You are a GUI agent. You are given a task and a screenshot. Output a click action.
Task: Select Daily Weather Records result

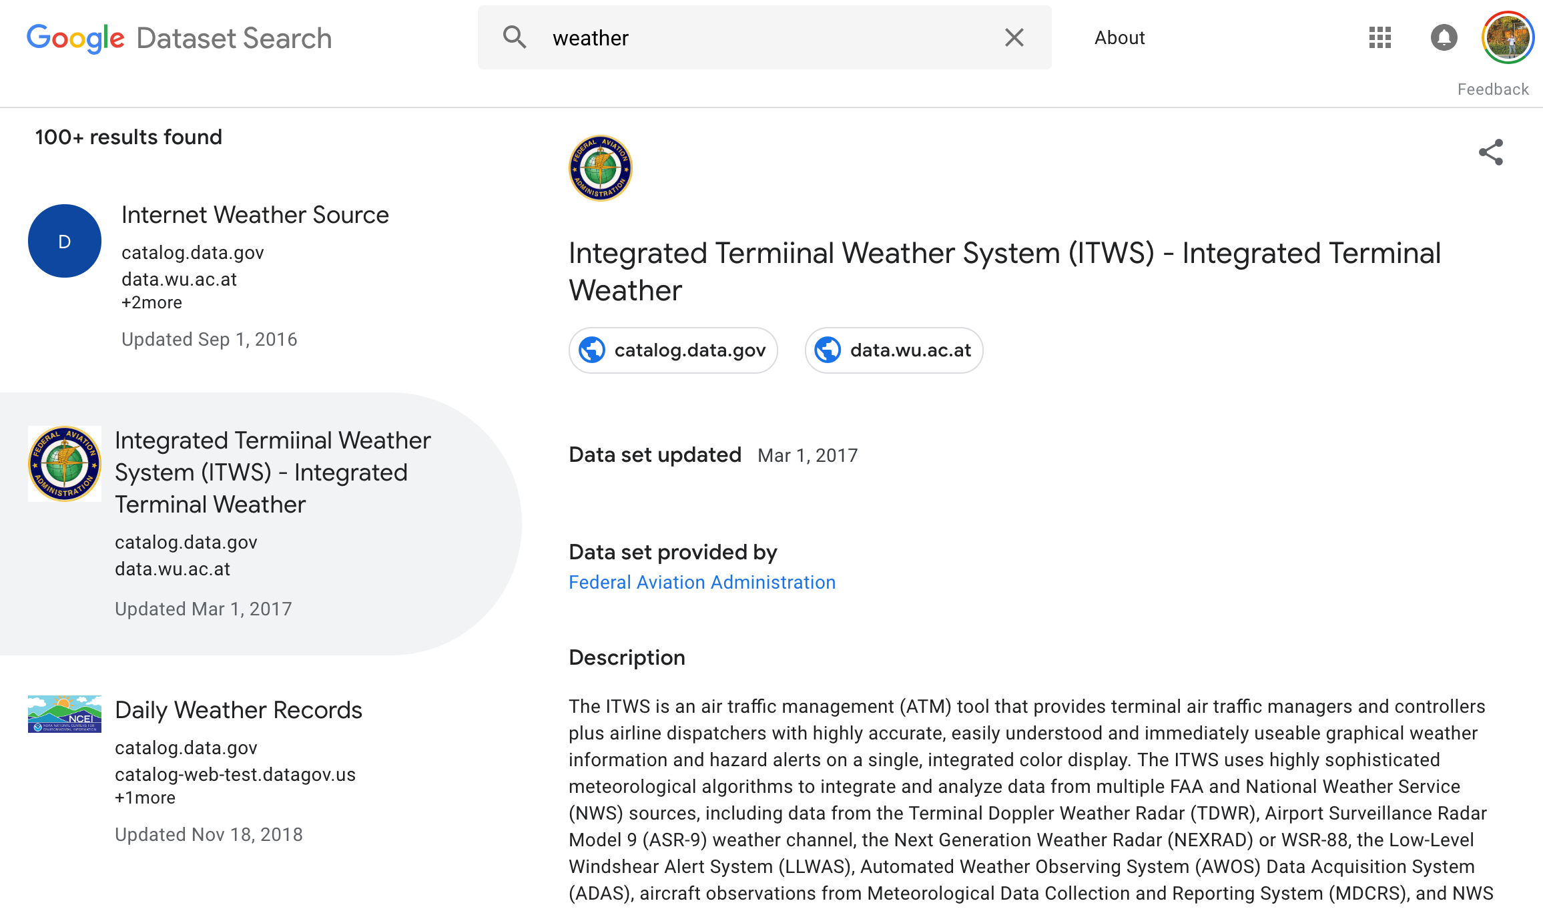[238, 710]
